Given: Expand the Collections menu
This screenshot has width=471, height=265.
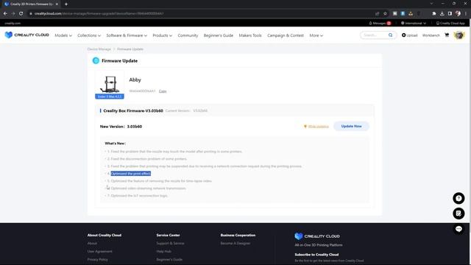Looking at the screenshot, I should [89, 35].
